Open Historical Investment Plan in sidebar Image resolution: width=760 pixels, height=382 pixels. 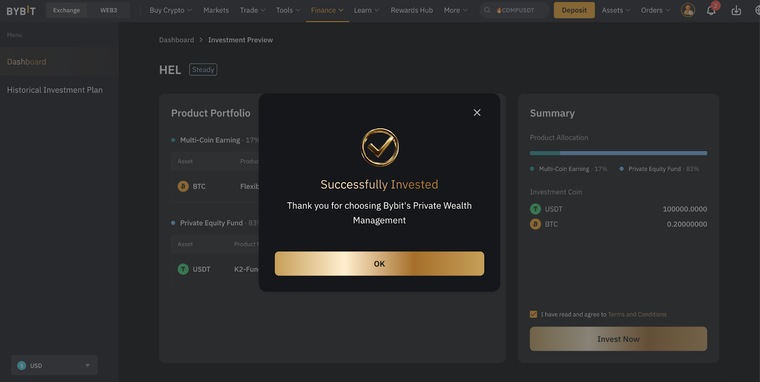click(x=55, y=90)
